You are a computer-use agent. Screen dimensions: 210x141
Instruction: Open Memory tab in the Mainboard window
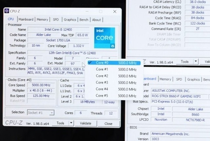(165, 79)
